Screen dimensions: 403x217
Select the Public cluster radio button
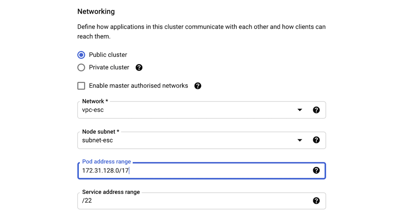(x=81, y=55)
